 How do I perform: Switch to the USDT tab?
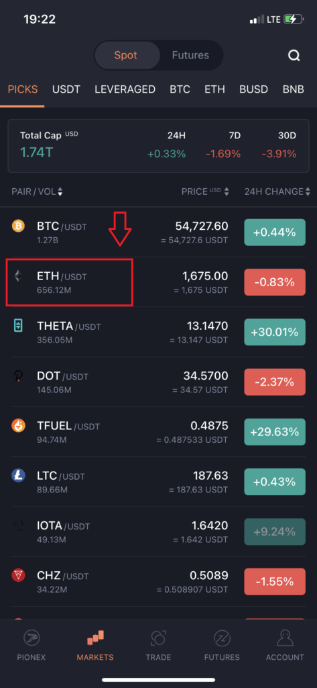66,89
